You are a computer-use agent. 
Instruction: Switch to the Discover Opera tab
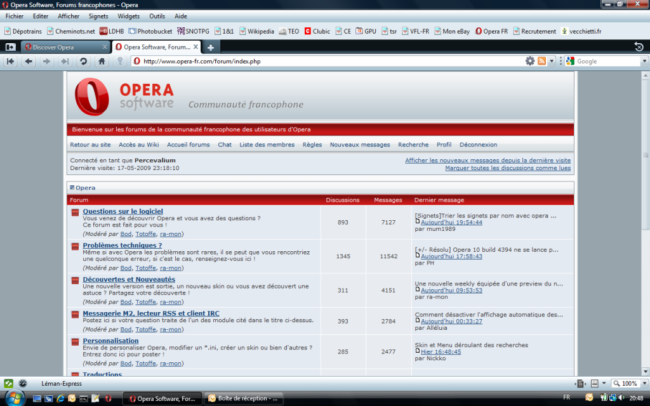pyautogui.click(x=65, y=47)
